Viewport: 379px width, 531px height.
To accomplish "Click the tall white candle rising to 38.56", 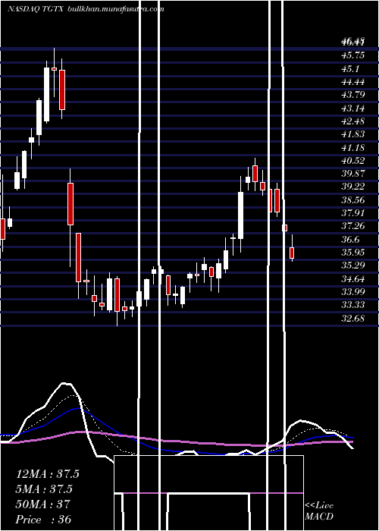I will [240, 215].
